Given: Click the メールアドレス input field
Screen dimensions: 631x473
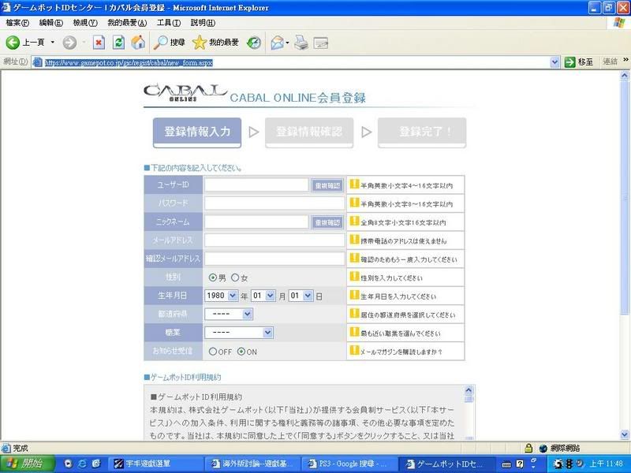Looking at the screenshot, I should pos(274,240).
